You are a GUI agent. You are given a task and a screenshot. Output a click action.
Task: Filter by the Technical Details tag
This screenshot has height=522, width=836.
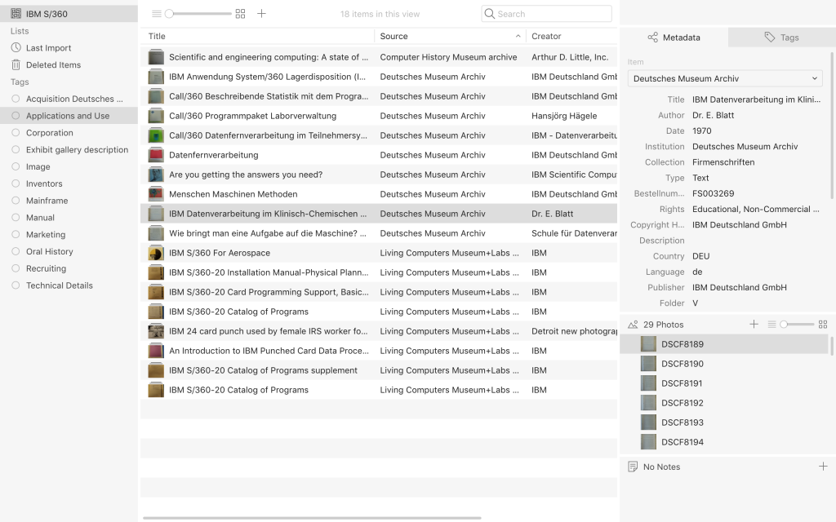click(69, 285)
